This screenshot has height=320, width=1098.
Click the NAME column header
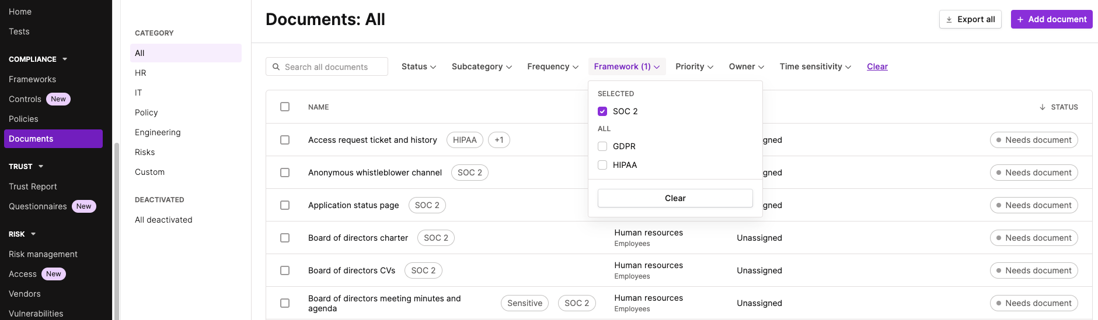(319, 107)
